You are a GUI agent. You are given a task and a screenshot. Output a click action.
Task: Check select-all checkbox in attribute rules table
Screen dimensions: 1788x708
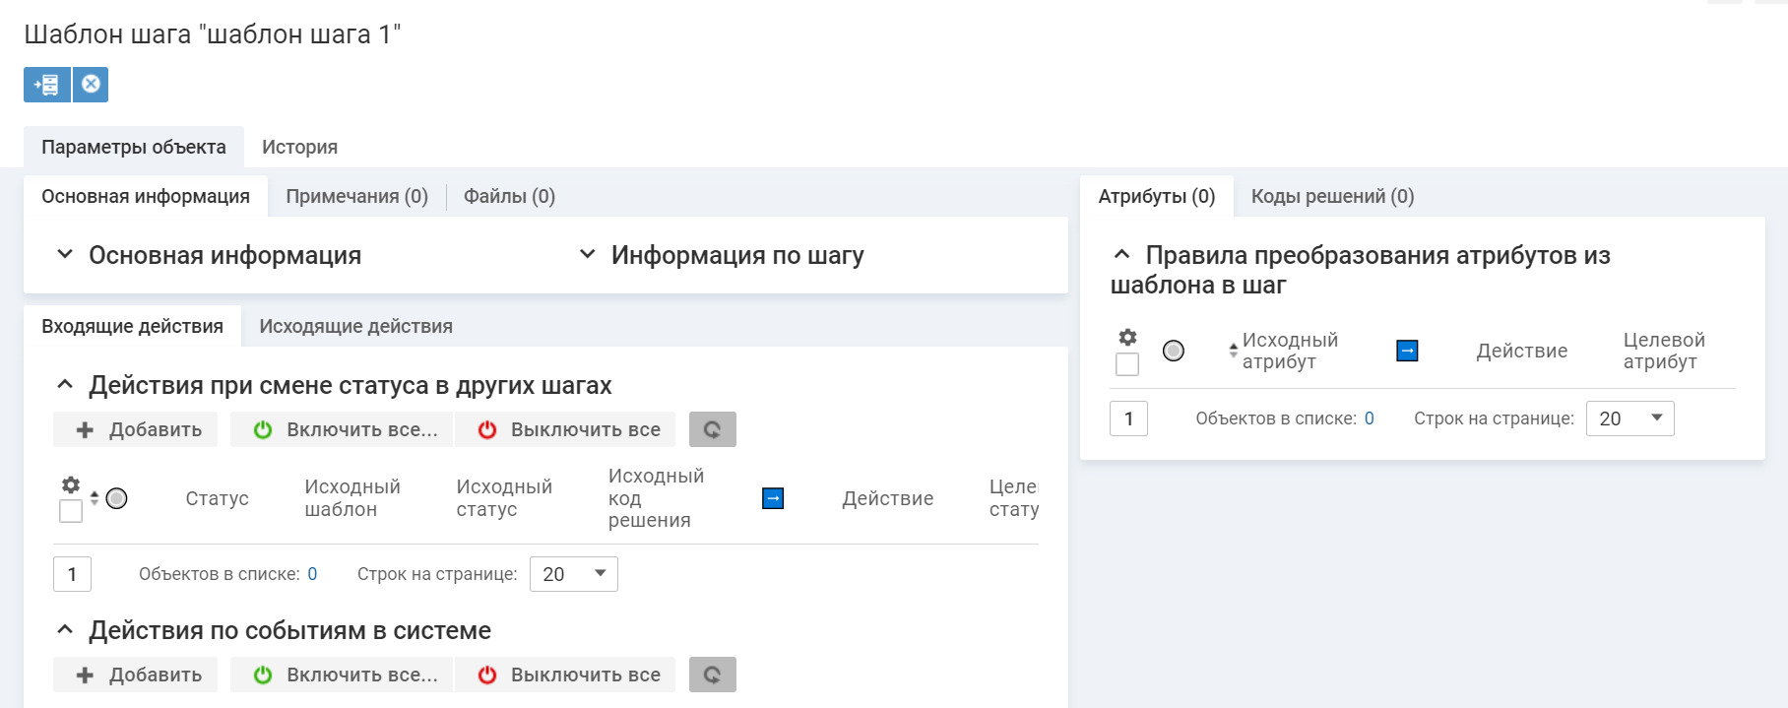[x=1127, y=364]
